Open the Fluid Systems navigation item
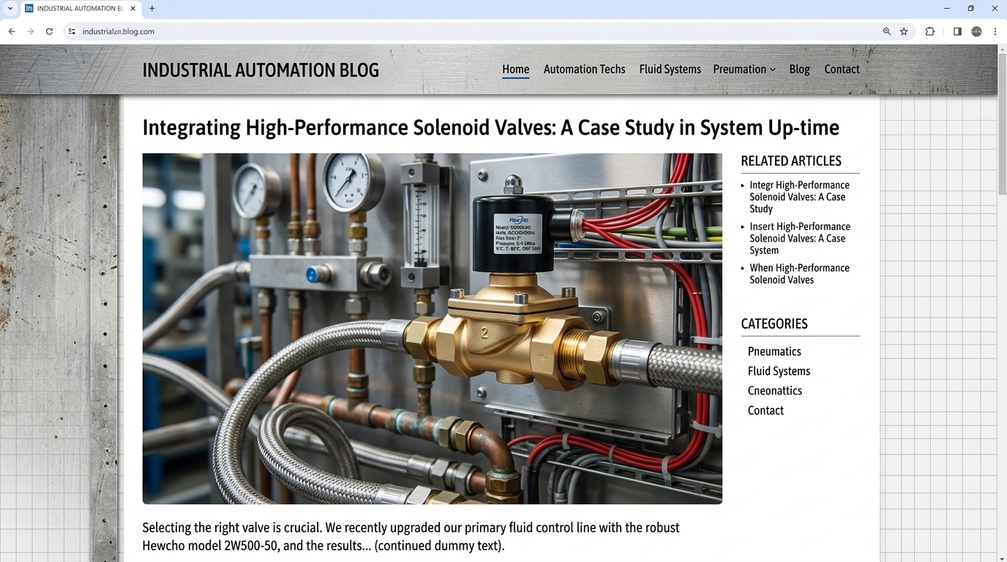 pyautogui.click(x=670, y=69)
